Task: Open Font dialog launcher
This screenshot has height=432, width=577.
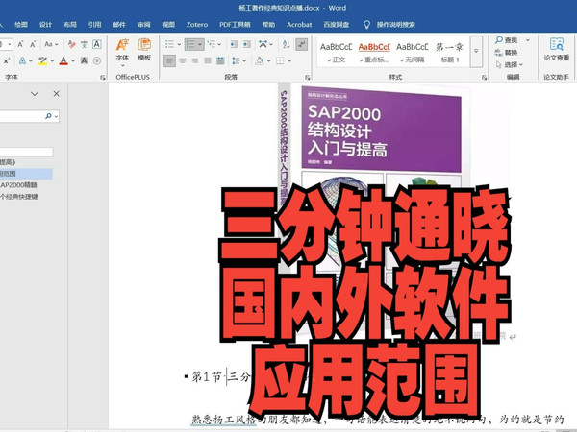Action: coord(103,78)
